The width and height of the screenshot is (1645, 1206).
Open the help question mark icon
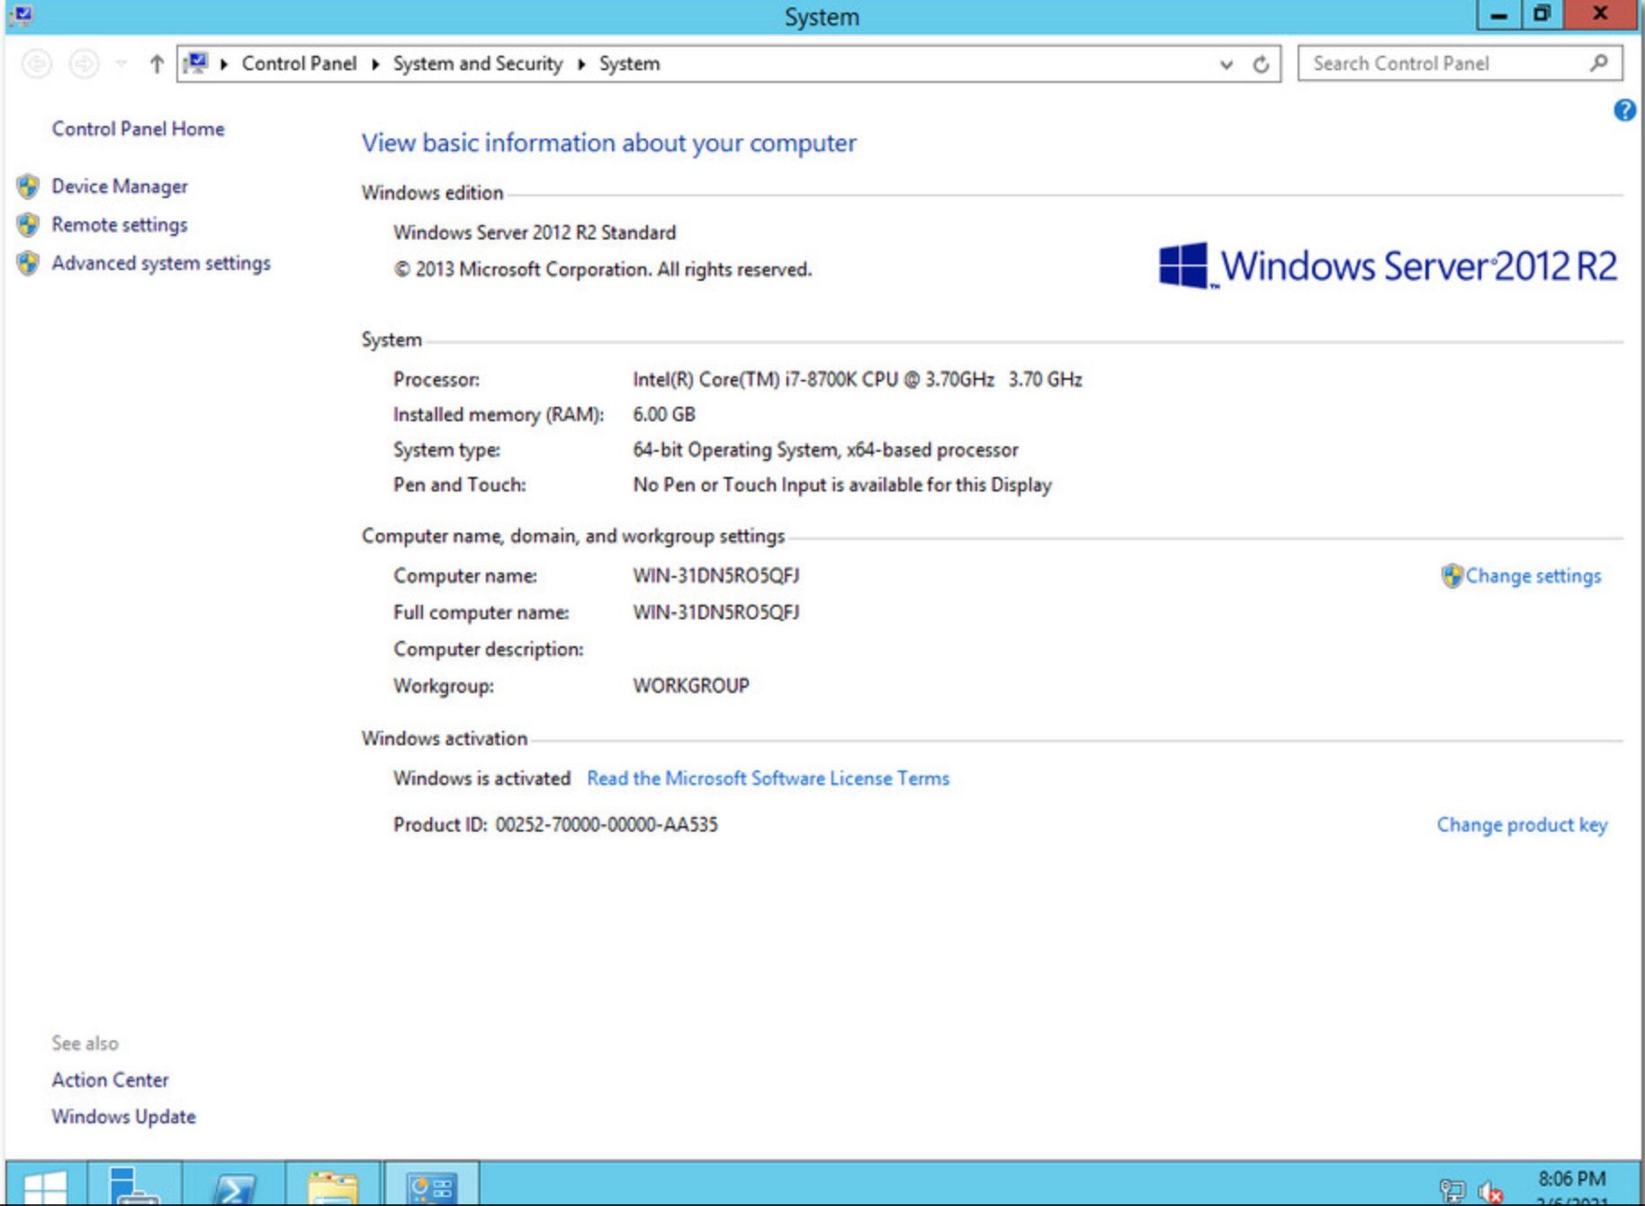1623,111
